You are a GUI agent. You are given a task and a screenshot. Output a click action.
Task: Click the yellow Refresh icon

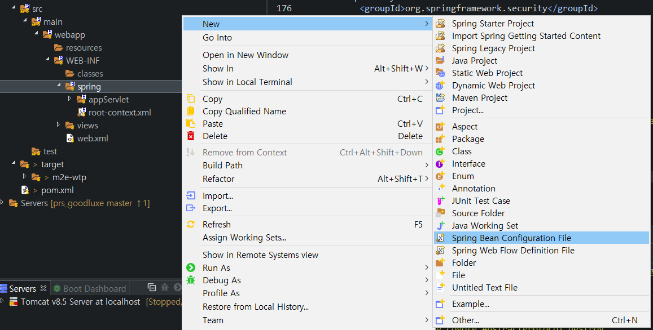[191, 225]
